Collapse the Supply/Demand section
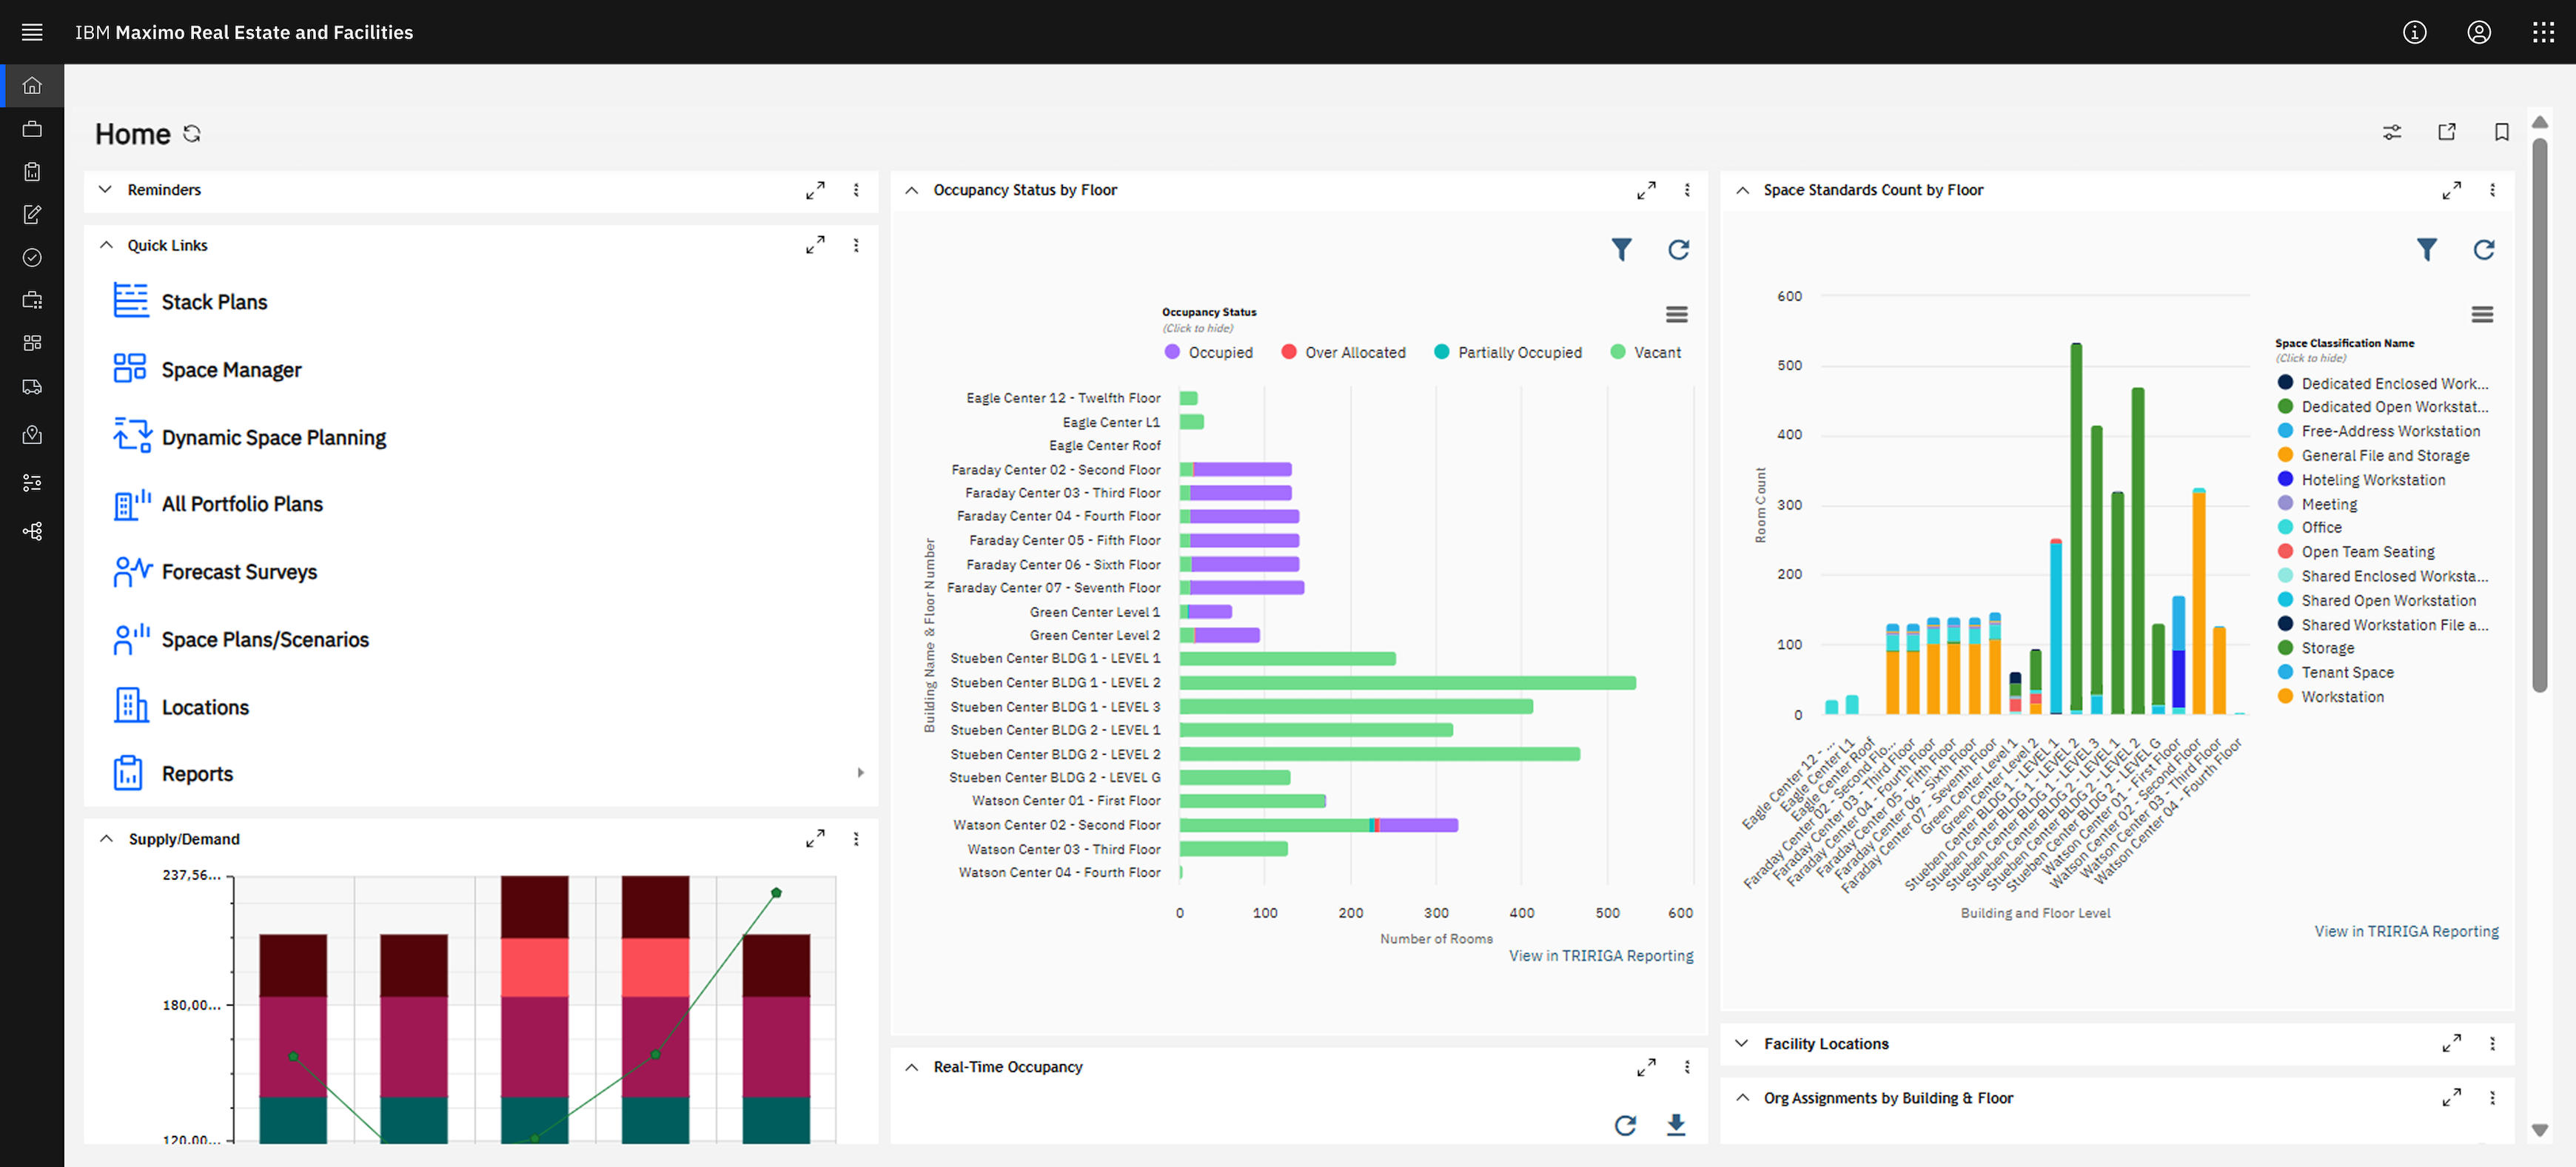 pyautogui.click(x=106, y=839)
